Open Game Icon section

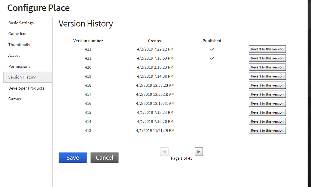point(18,34)
